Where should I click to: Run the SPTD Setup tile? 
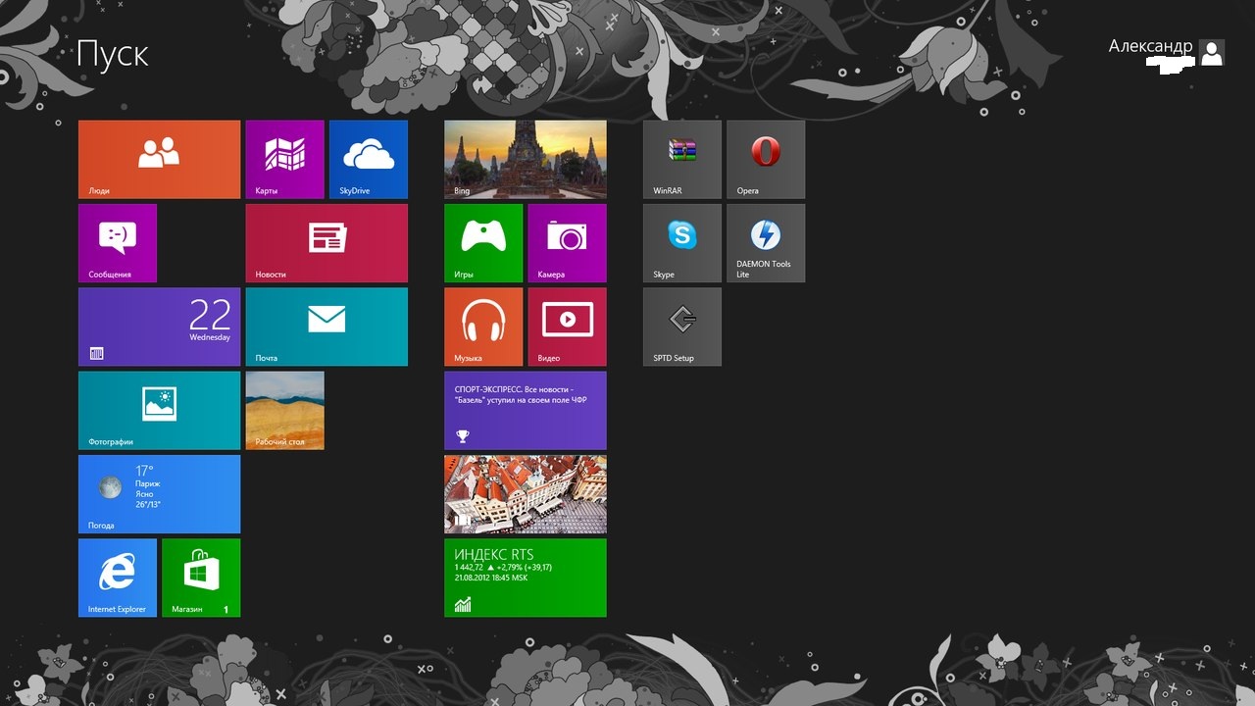681,326
